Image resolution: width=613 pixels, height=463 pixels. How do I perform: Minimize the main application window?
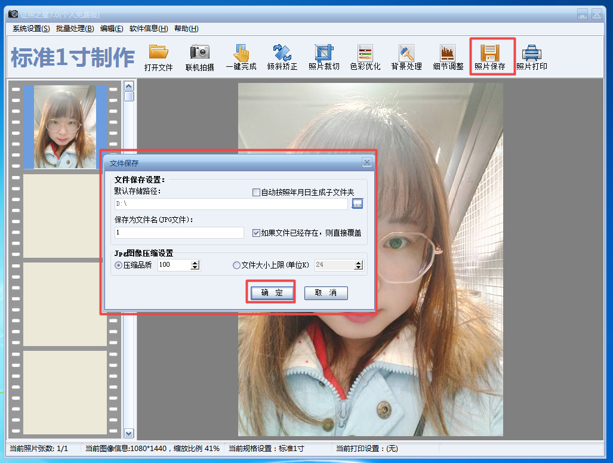tap(583, 14)
